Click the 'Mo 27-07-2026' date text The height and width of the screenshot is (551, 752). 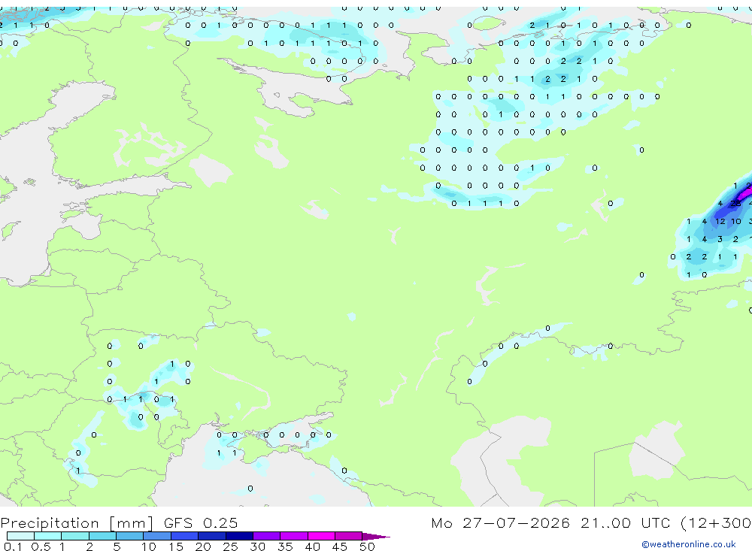click(x=500, y=522)
